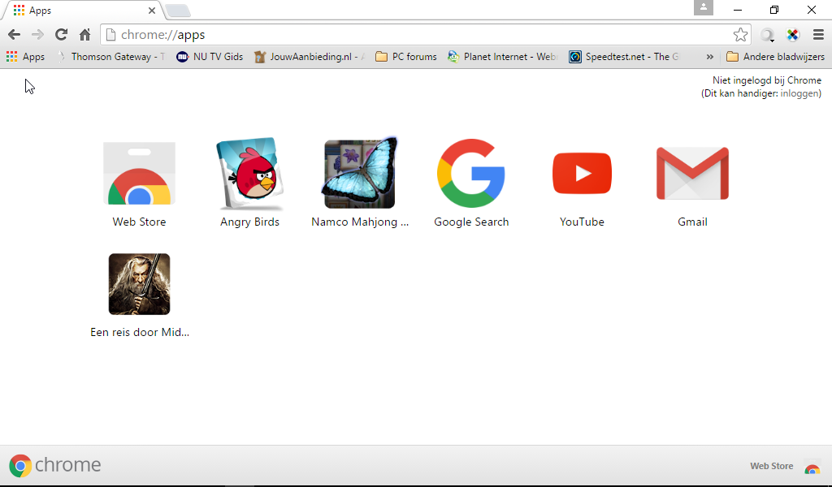Click the "inloggen" link
Image resolution: width=832 pixels, height=487 pixels.
pyautogui.click(x=799, y=93)
